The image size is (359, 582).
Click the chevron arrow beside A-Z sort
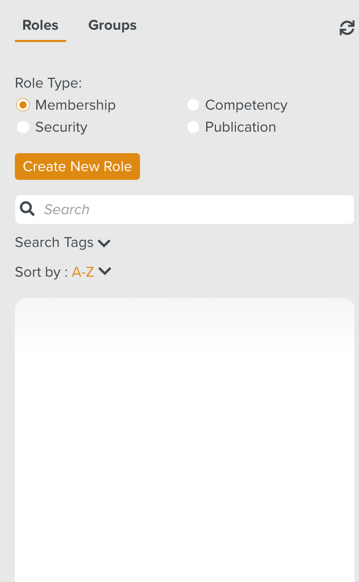click(x=105, y=272)
